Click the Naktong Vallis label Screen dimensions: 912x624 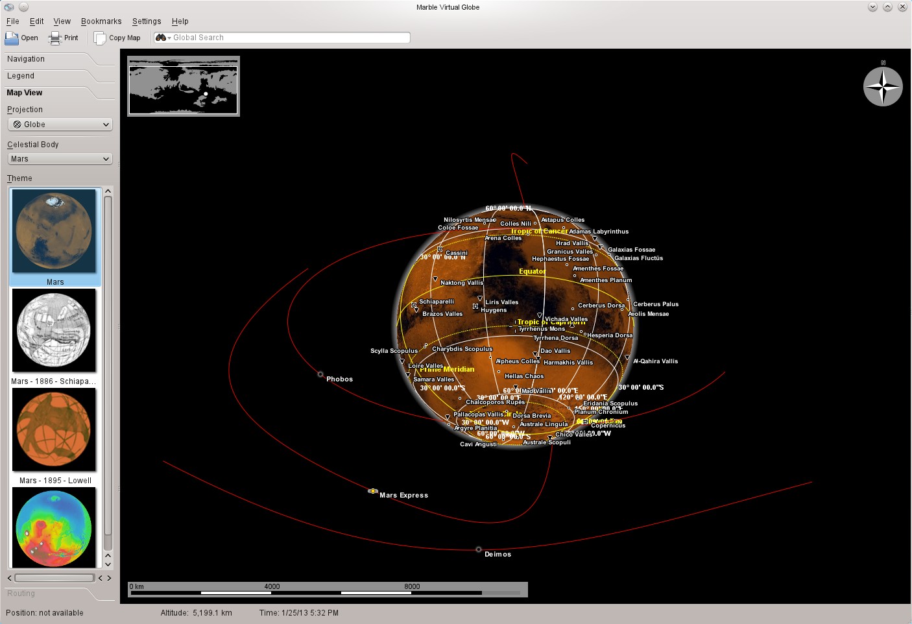tap(462, 283)
